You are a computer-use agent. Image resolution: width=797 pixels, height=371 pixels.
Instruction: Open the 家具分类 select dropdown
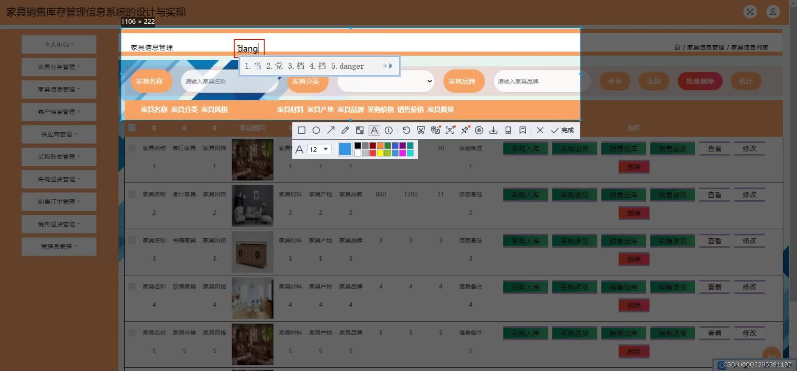[386, 81]
